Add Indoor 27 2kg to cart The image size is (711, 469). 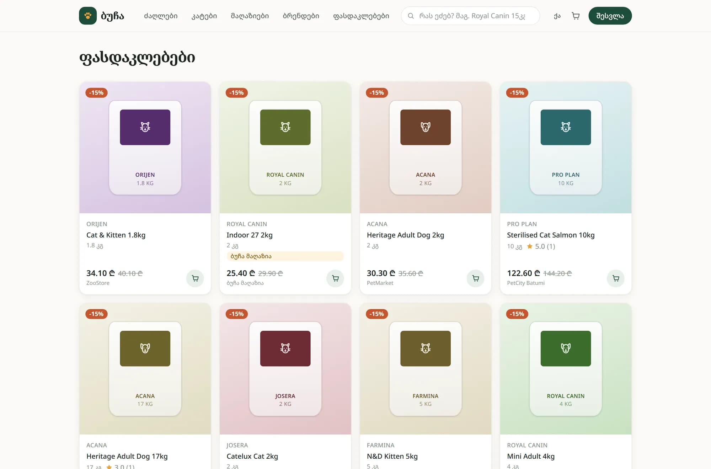point(335,278)
